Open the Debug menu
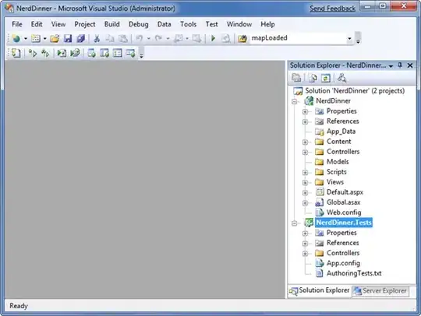The height and width of the screenshot is (316, 421). point(139,24)
